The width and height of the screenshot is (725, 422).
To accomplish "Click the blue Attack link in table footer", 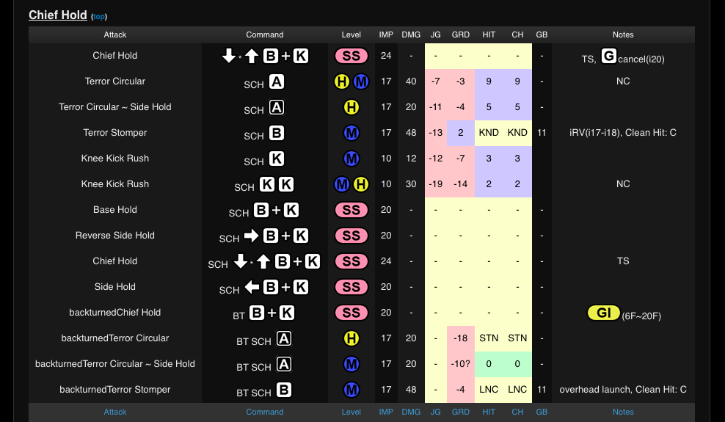I will pyautogui.click(x=115, y=412).
